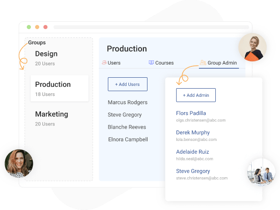
Task: Click admin Adelaide Ruiz
Action: [193, 152]
